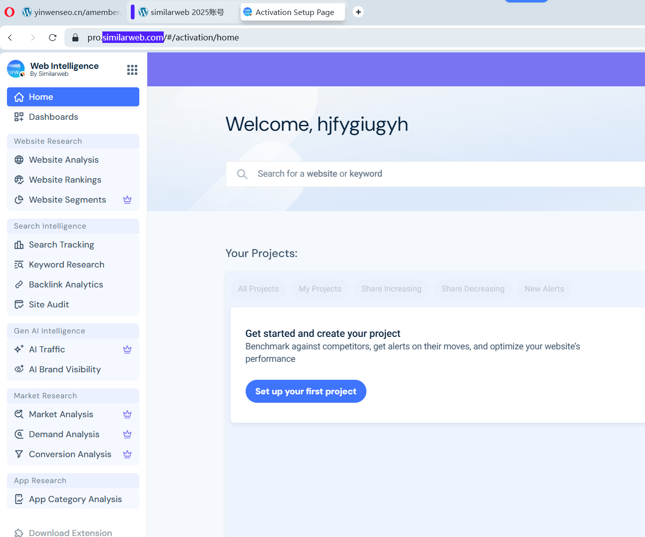Select the All Projects filter chip
This screenshot has width=645, height=537.
(258, 288)
